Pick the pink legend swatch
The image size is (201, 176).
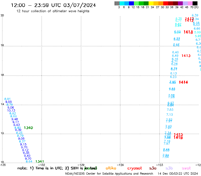click(x=190, y=4)
